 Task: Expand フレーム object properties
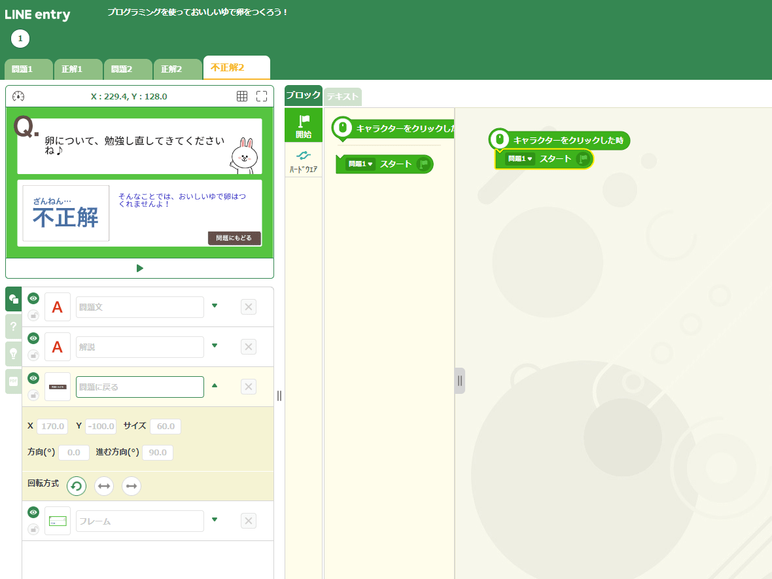215,519
